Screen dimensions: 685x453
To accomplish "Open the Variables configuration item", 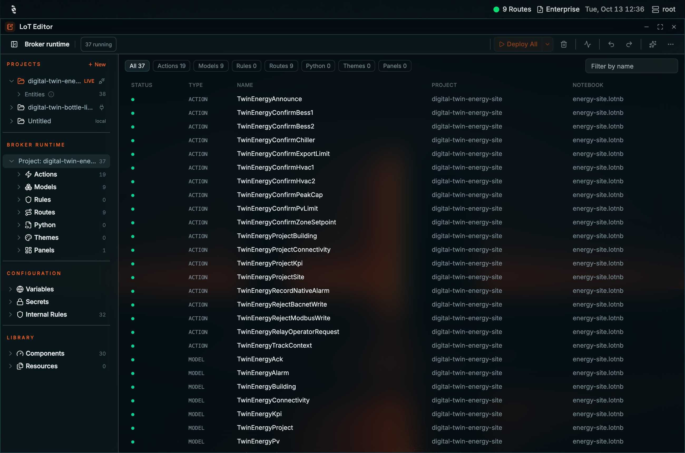I will click(x=40, y=289).
